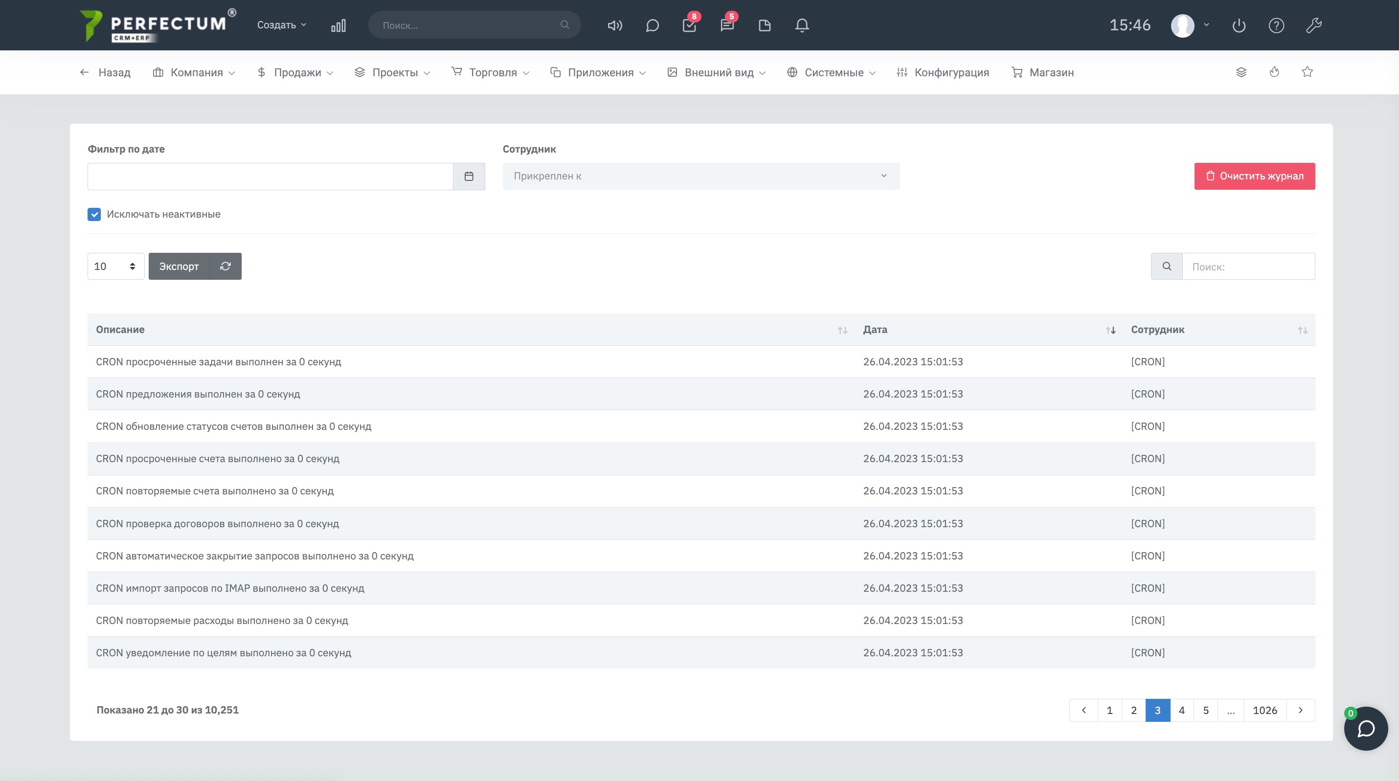Open messages icon with badge 5
Screen dimensions: 1399x781
(x=727, y=25)
